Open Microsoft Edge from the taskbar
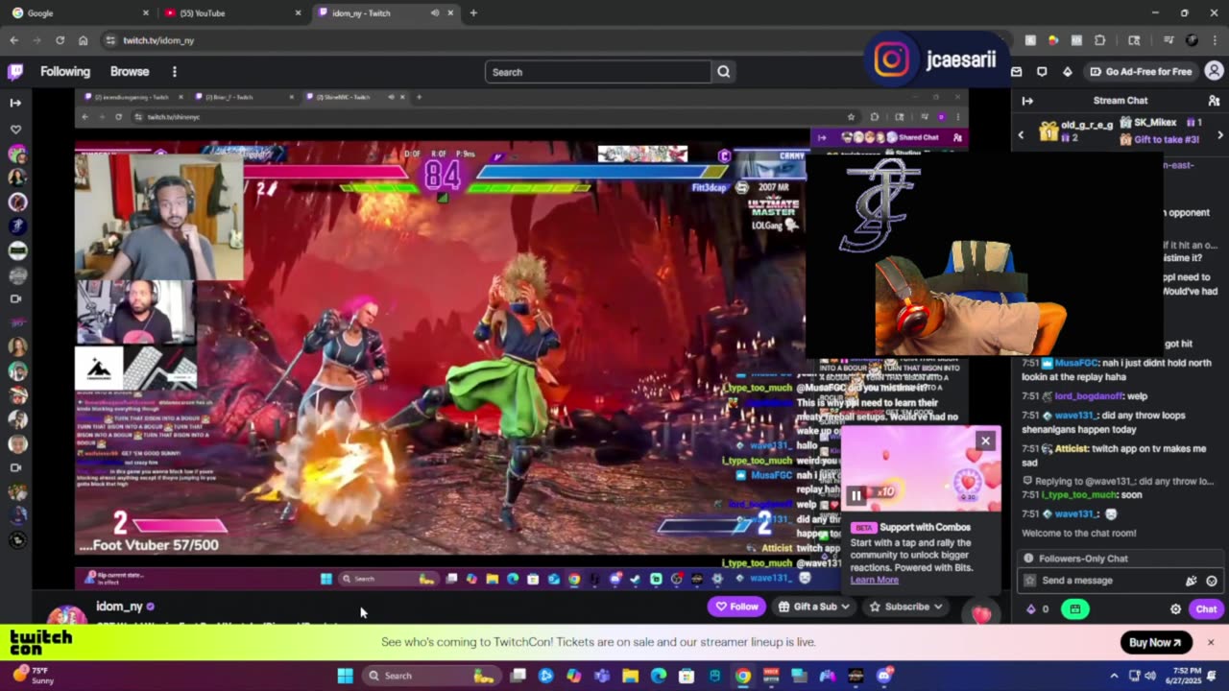The height and width of the screenshot is (691, 1229). point(659,676)
